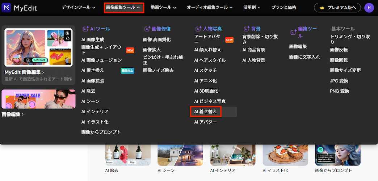Open 画像編集 under 編集ツール
Viewport: 378px width, 181px height.
(298, 46)
